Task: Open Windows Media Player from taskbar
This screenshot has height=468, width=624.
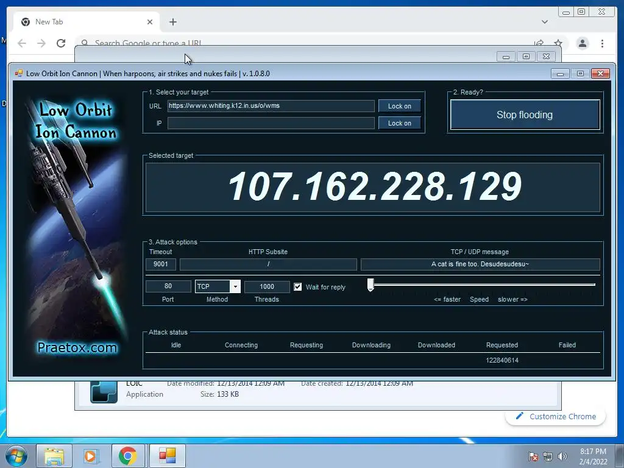Action: tap(90, 456)
